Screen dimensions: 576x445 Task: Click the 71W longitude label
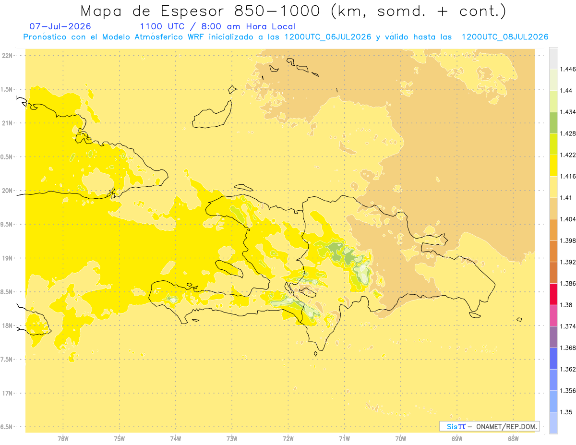(344, 438)
